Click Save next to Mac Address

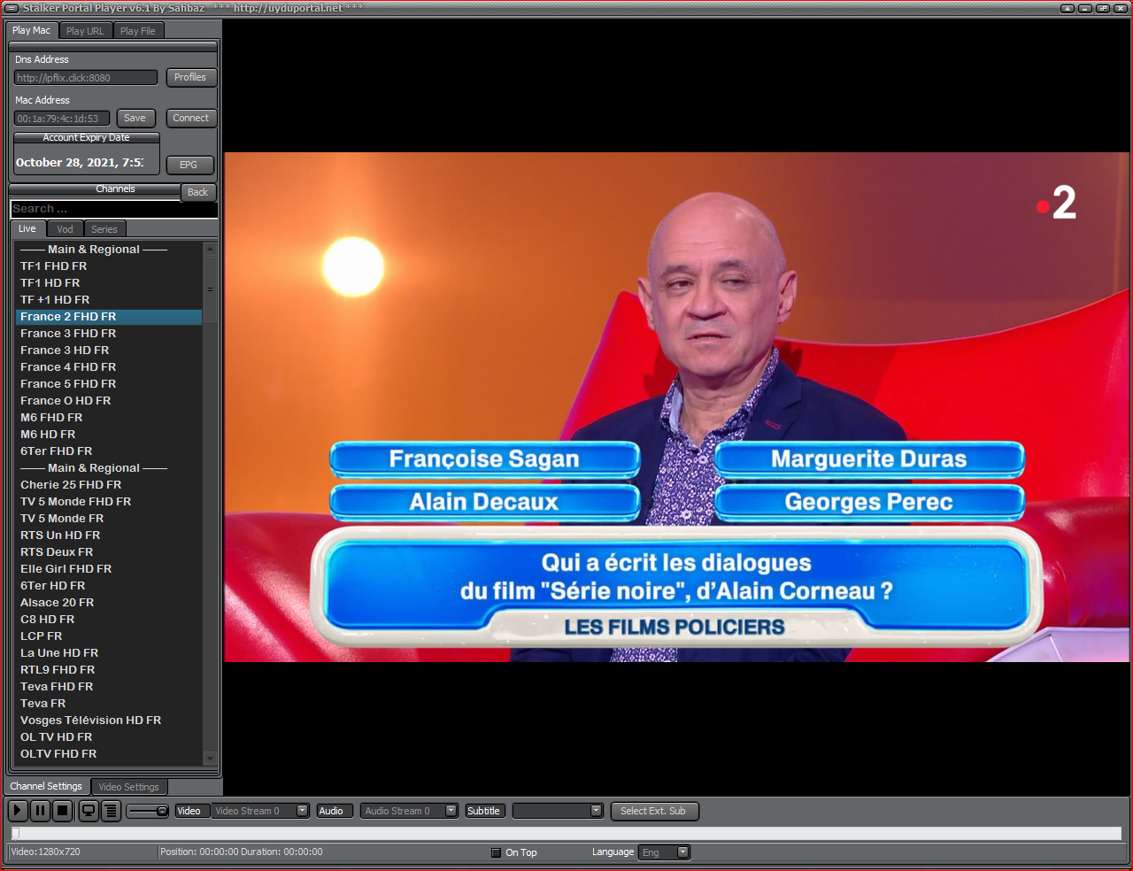point(135,118)
